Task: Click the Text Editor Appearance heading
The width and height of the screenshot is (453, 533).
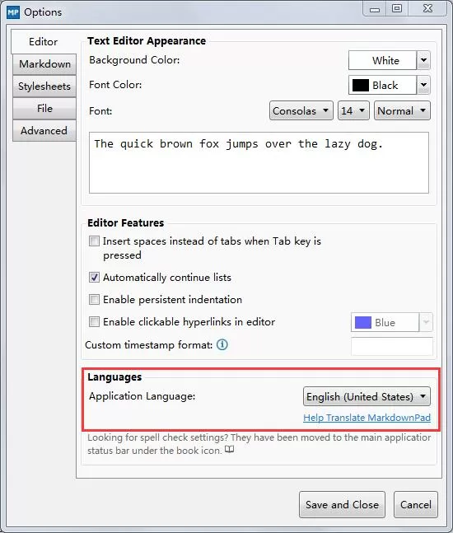Action: [147, 41]
